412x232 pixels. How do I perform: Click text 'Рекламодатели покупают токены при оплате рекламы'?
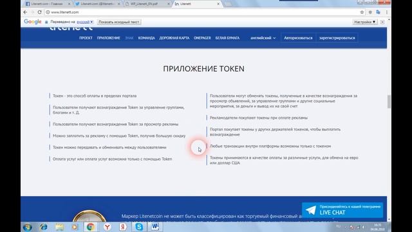[x=259, y=118]
